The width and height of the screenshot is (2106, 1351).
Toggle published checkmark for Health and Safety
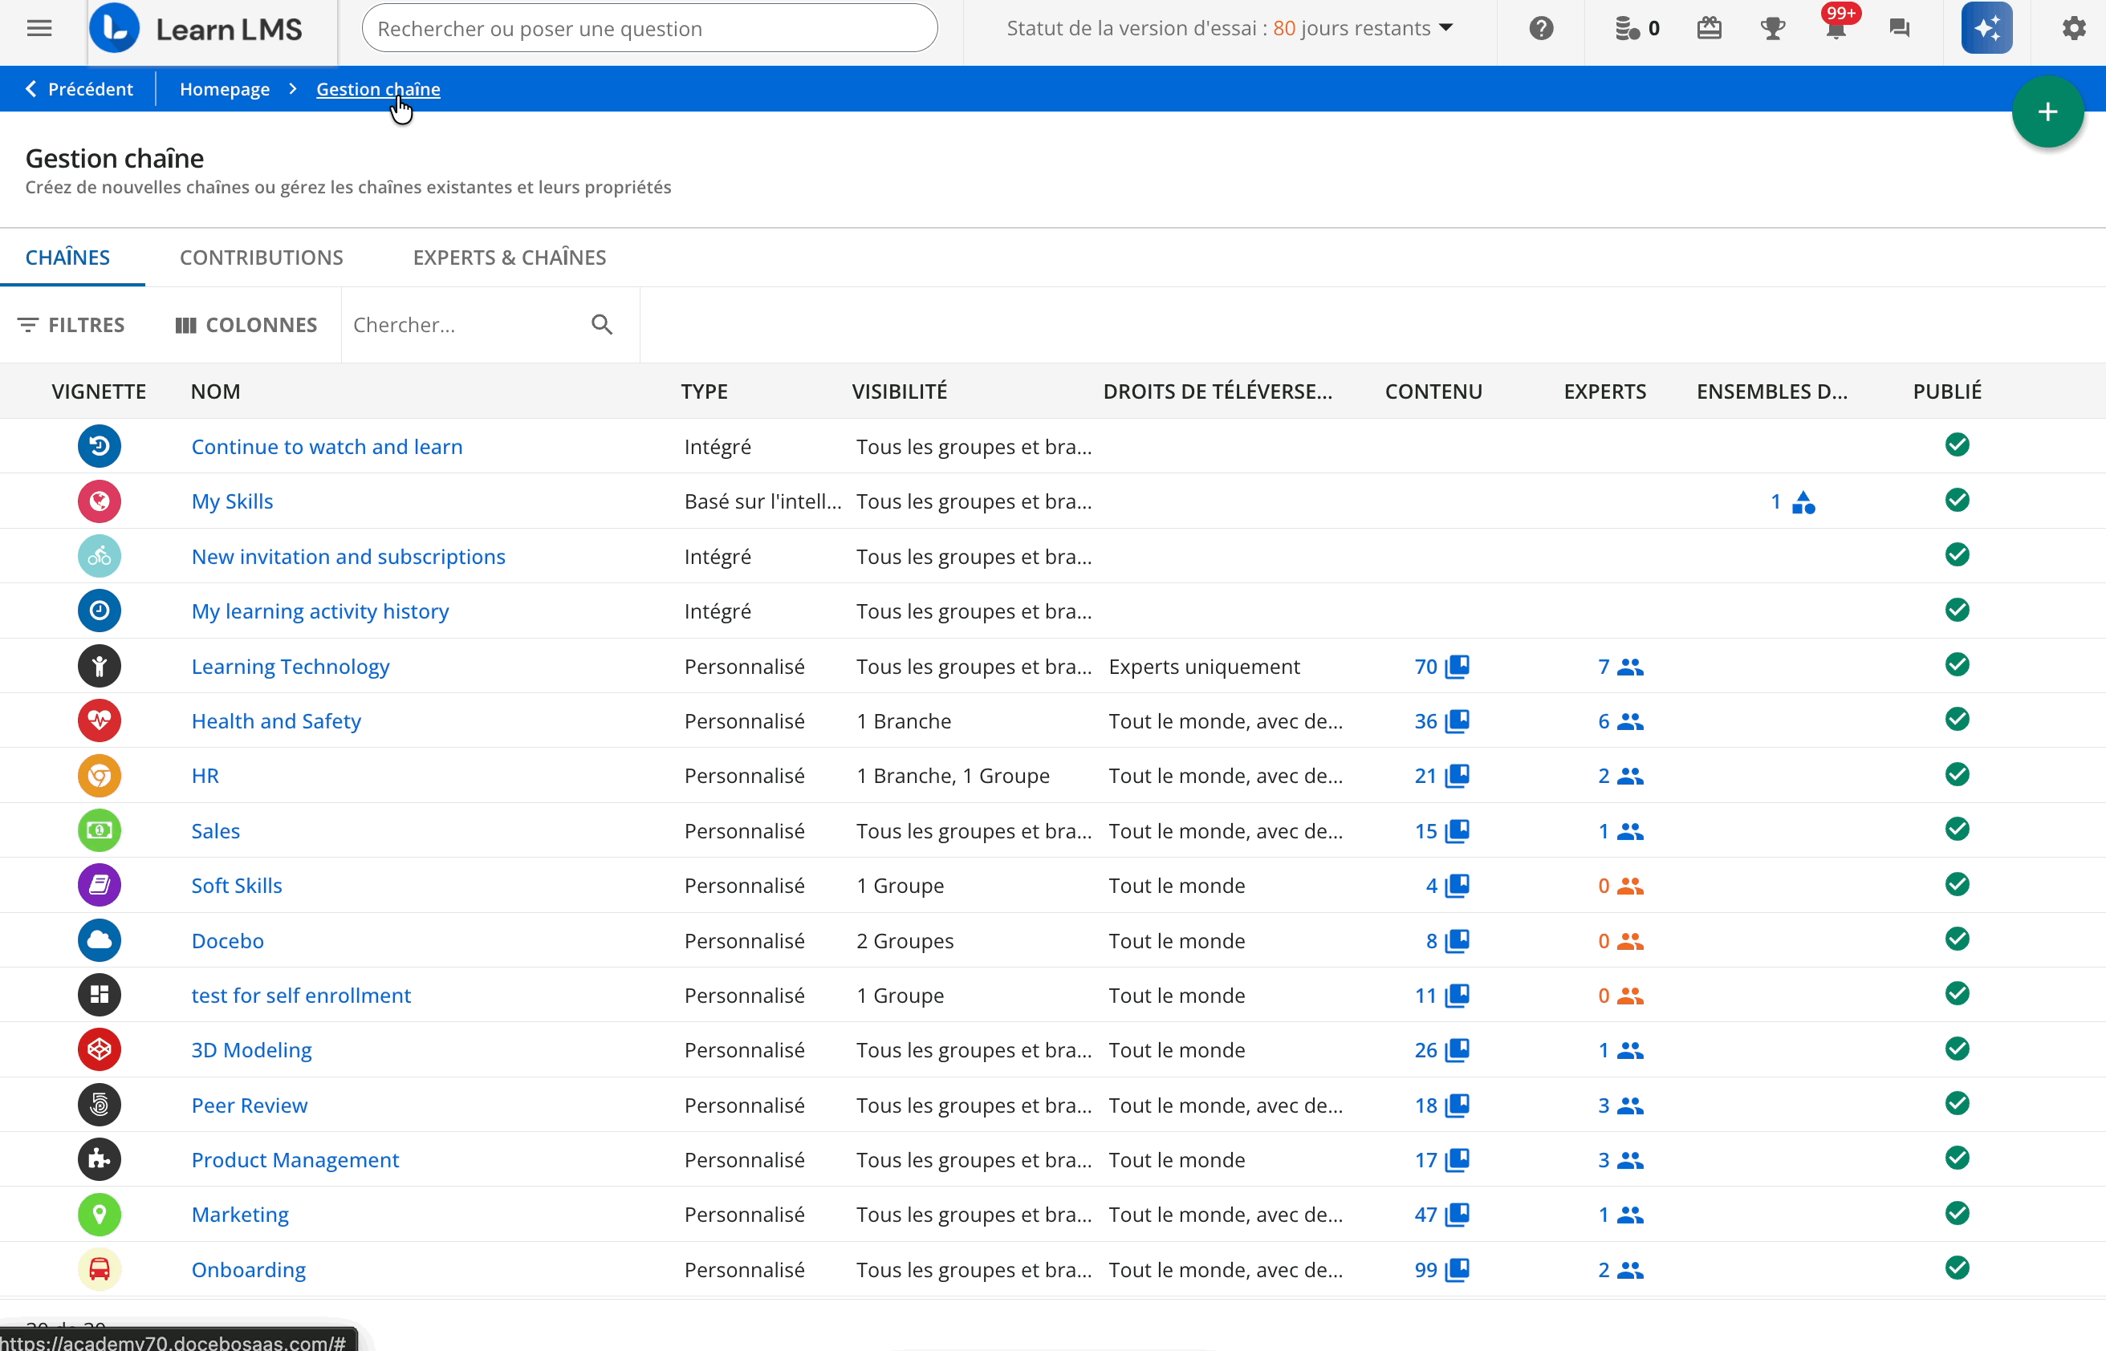1957,720
